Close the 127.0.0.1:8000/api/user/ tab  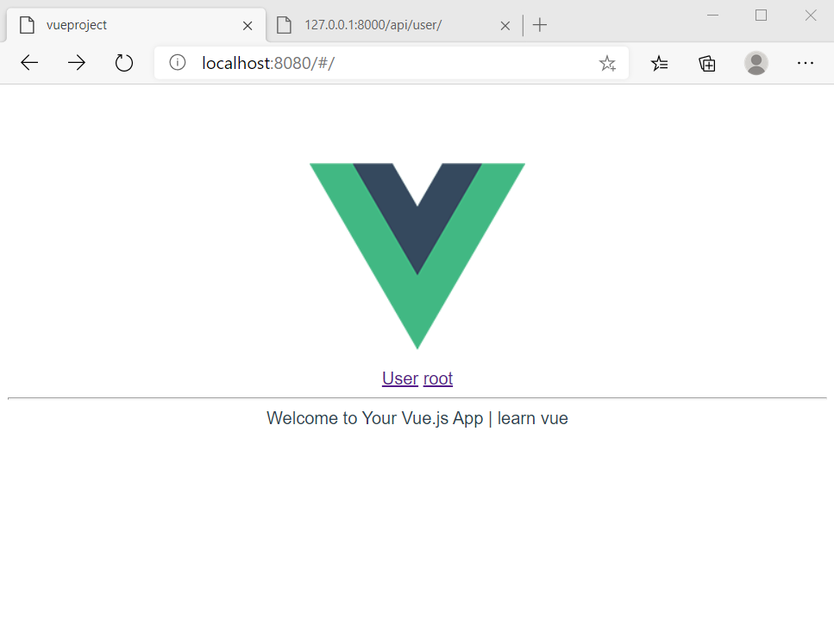tap(505, 26)
